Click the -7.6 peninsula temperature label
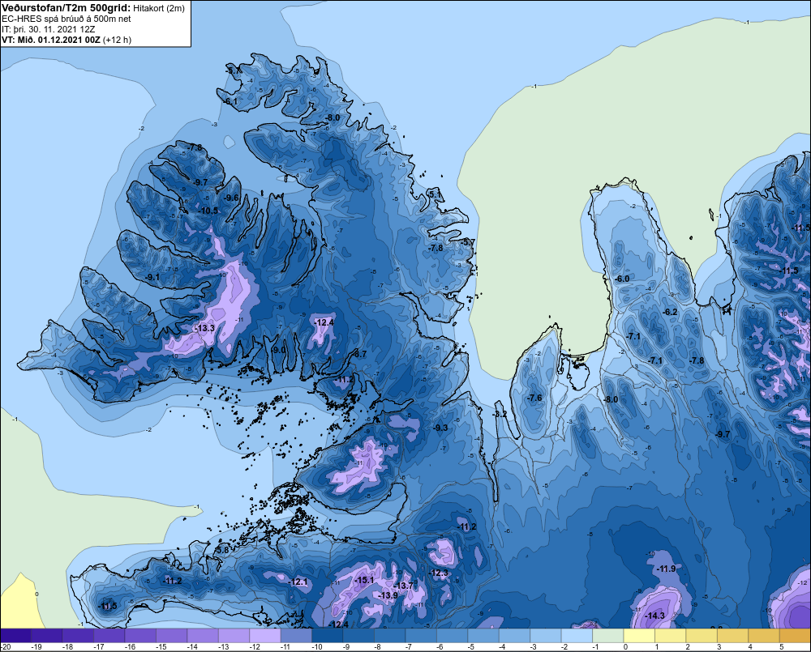811x652 pixels. pyautogui.click(x=534, y=398)
